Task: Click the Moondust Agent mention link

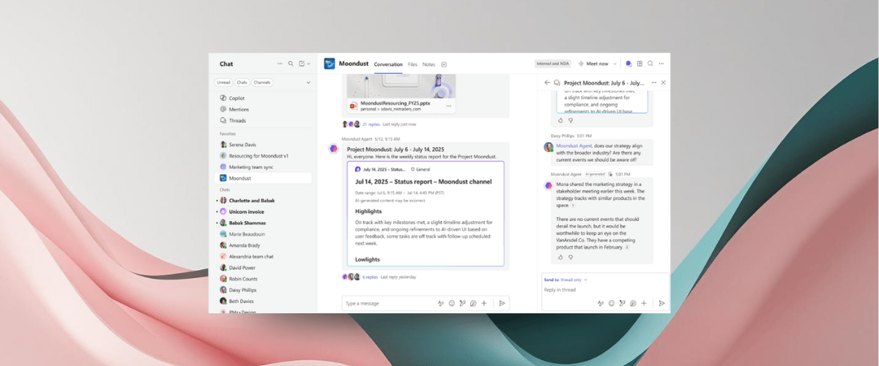Action: 574,146
